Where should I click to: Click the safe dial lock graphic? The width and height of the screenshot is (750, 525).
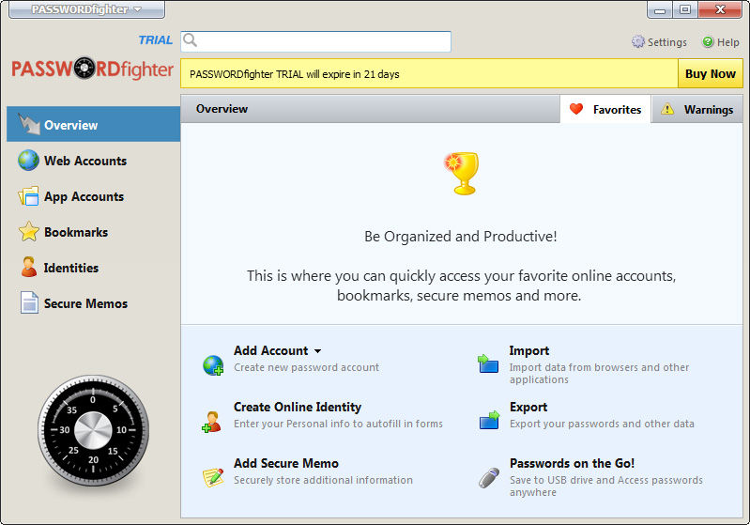click(93, 430)
